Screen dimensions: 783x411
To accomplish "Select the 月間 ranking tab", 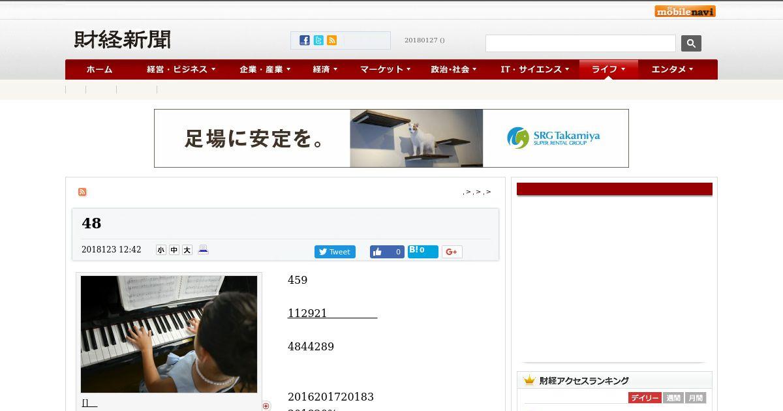I will 696,398.
